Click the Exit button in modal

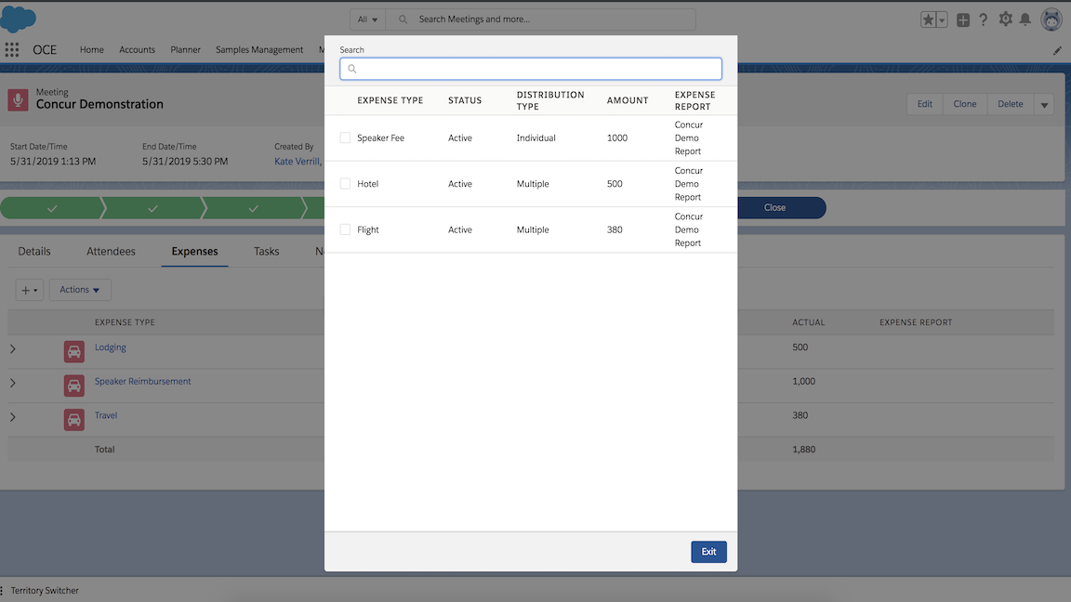tap(709, 552)
